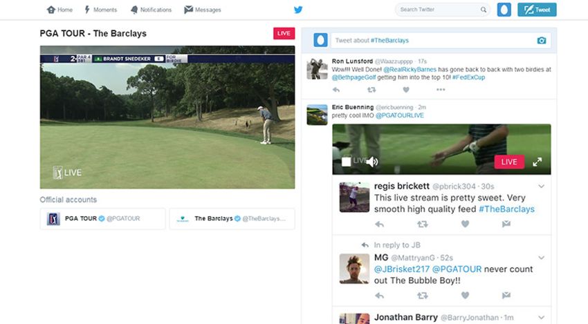Open the #FedExCup hashtag link
Screen dimensions: 588x324
pos(468,77)
